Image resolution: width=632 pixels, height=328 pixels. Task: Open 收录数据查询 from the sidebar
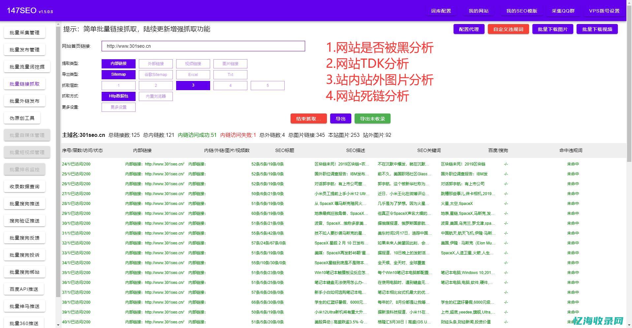[x=24, y=186]
